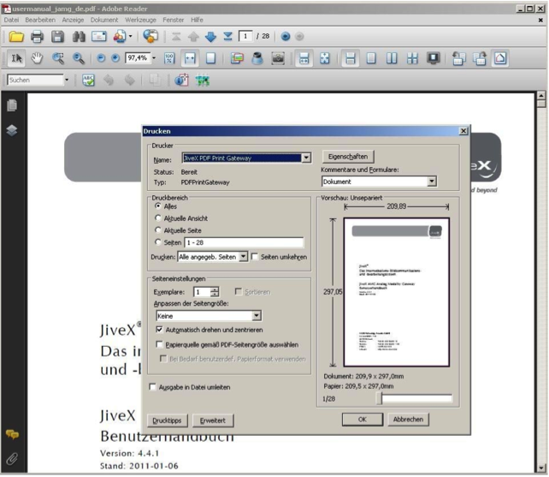Image resolution: width=549 pixels, height=477 pixels.
Task: Select the snapshot camera tool
Action: click(x=278, y=58)
